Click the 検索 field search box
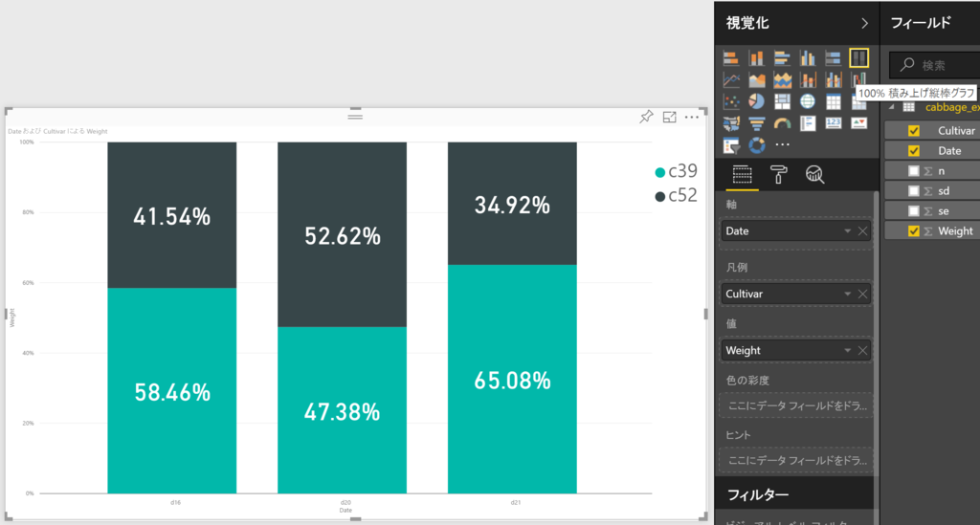The width and height of the screenshot is (980, 525). (934, 65)
